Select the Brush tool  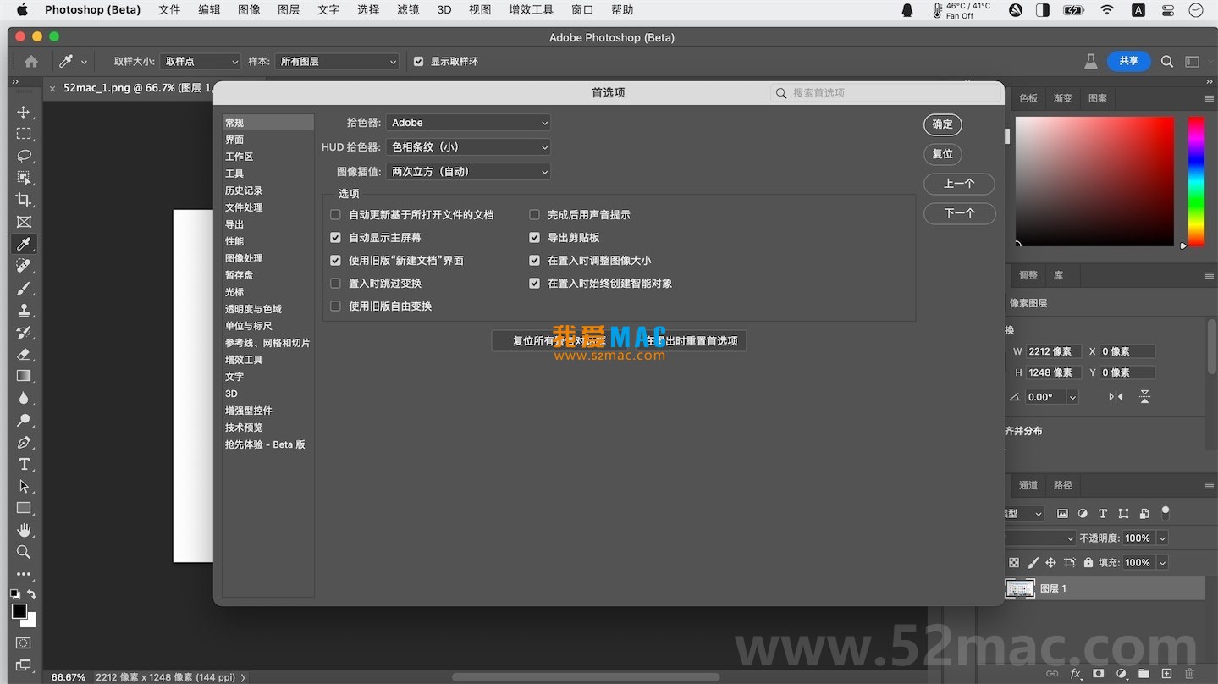tap(24, 288)
